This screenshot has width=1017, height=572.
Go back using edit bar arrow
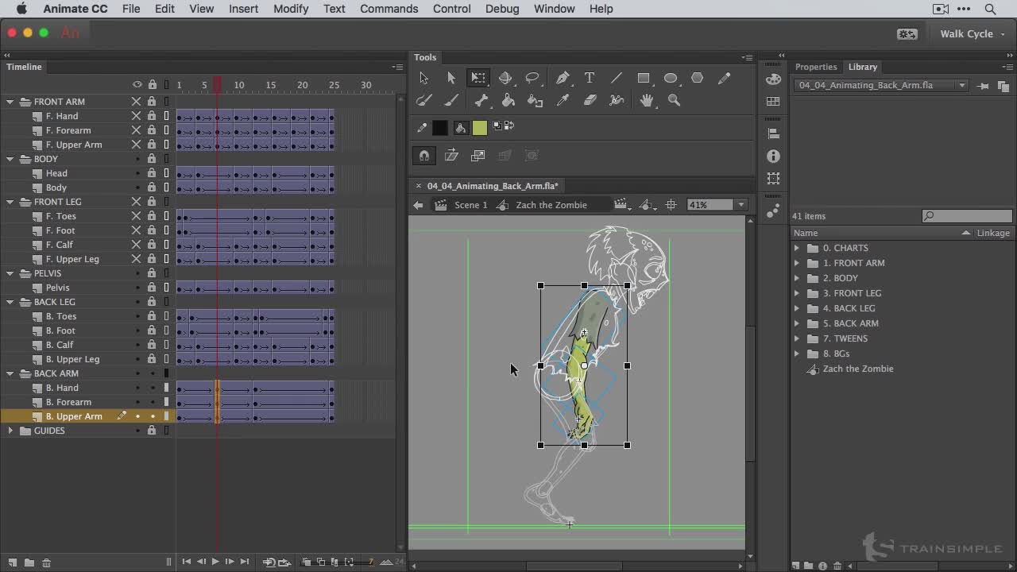click(418, 205)
